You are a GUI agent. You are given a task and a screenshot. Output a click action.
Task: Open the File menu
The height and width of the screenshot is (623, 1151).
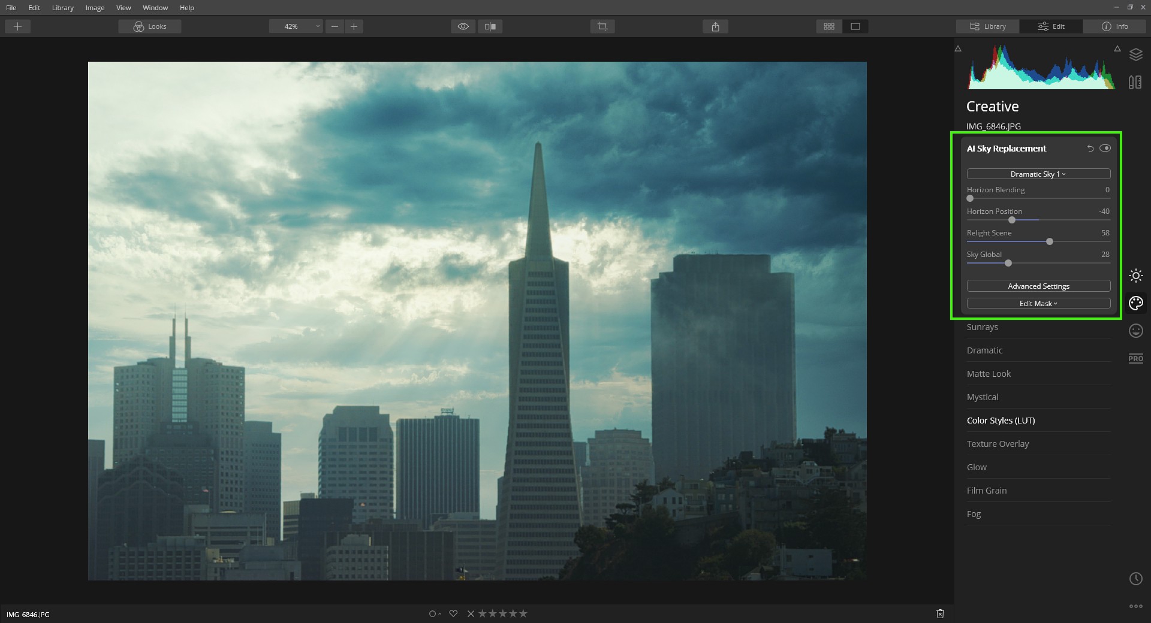[x=11, y=8]
